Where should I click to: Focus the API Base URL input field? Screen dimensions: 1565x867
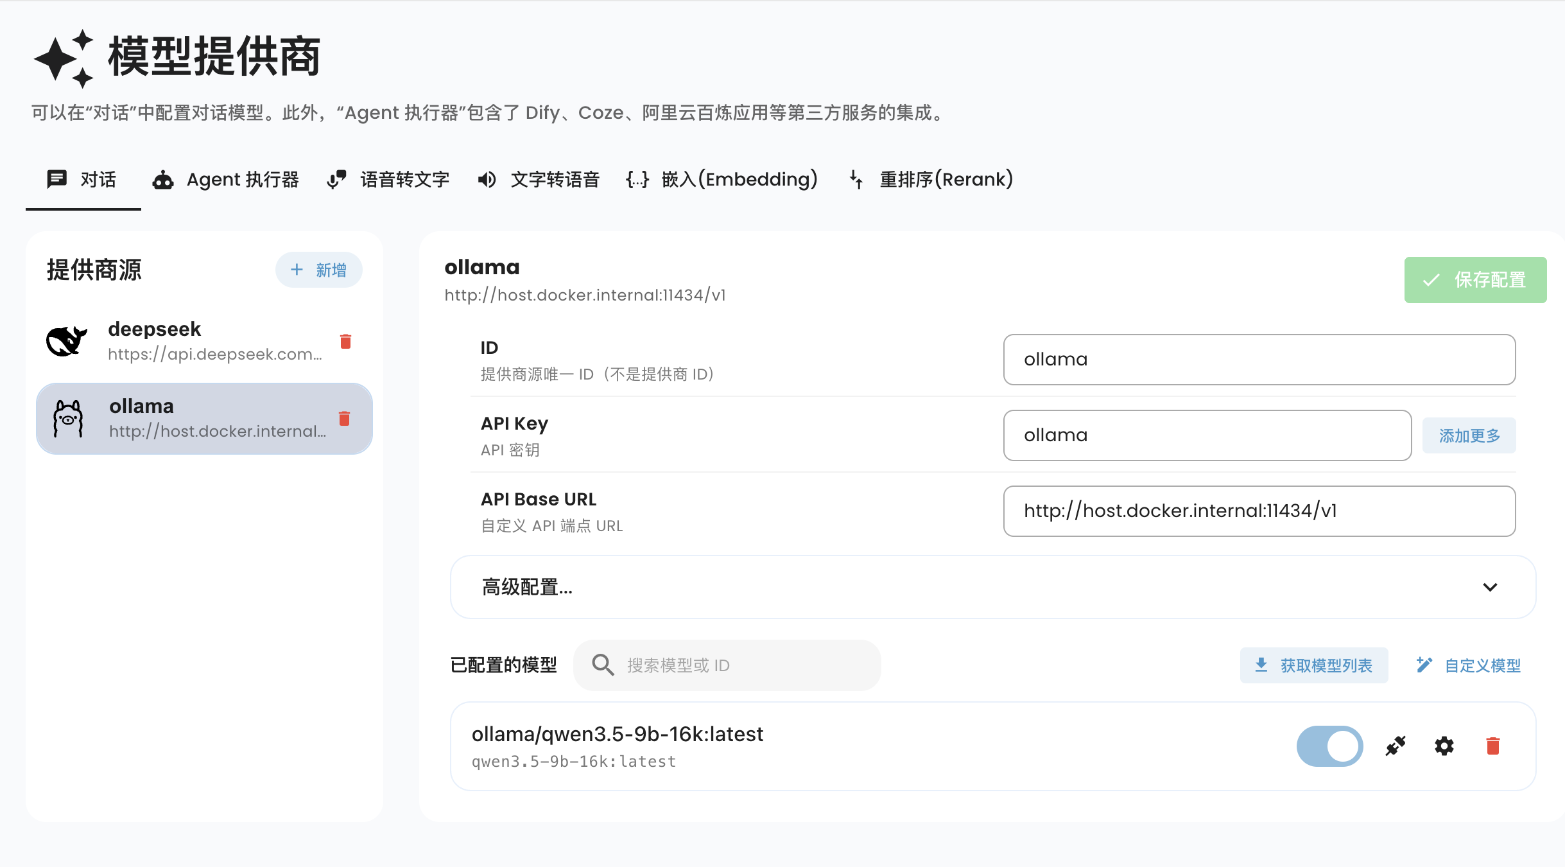[x=1258, y=511]
